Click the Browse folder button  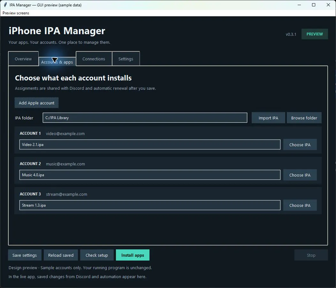coord(304,118)
